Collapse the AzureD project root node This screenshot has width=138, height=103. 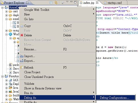3,8
